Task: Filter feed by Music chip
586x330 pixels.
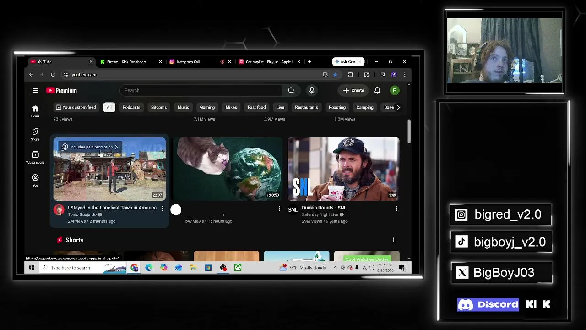Action: (x=183, y=107)
